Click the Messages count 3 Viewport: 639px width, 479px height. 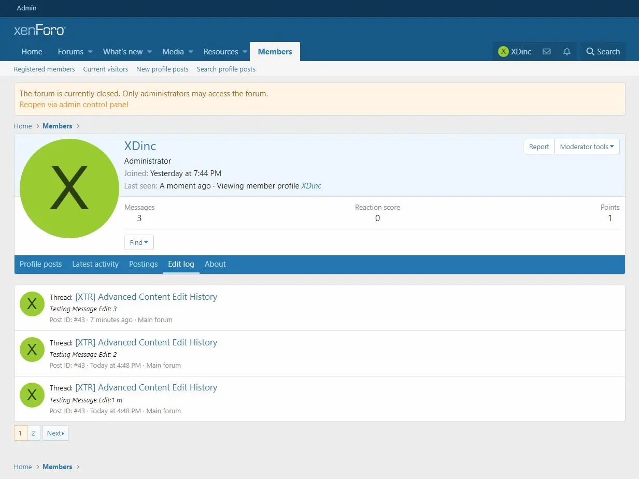click(139, 218)
